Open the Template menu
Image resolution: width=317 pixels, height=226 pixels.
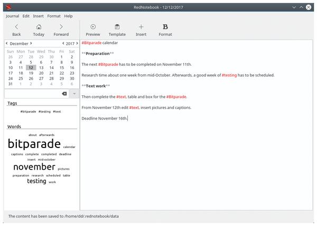pos(117,30)
